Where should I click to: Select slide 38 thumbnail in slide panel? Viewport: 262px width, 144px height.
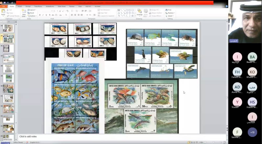[8, 68]
